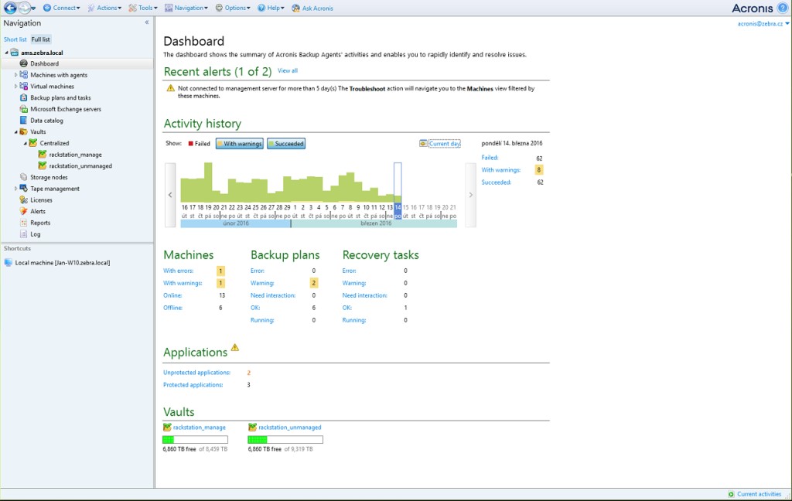This screenshot has width=792, height=501.
Task: Click the Reports icon in navigation
Action: [x=23, y=223]
